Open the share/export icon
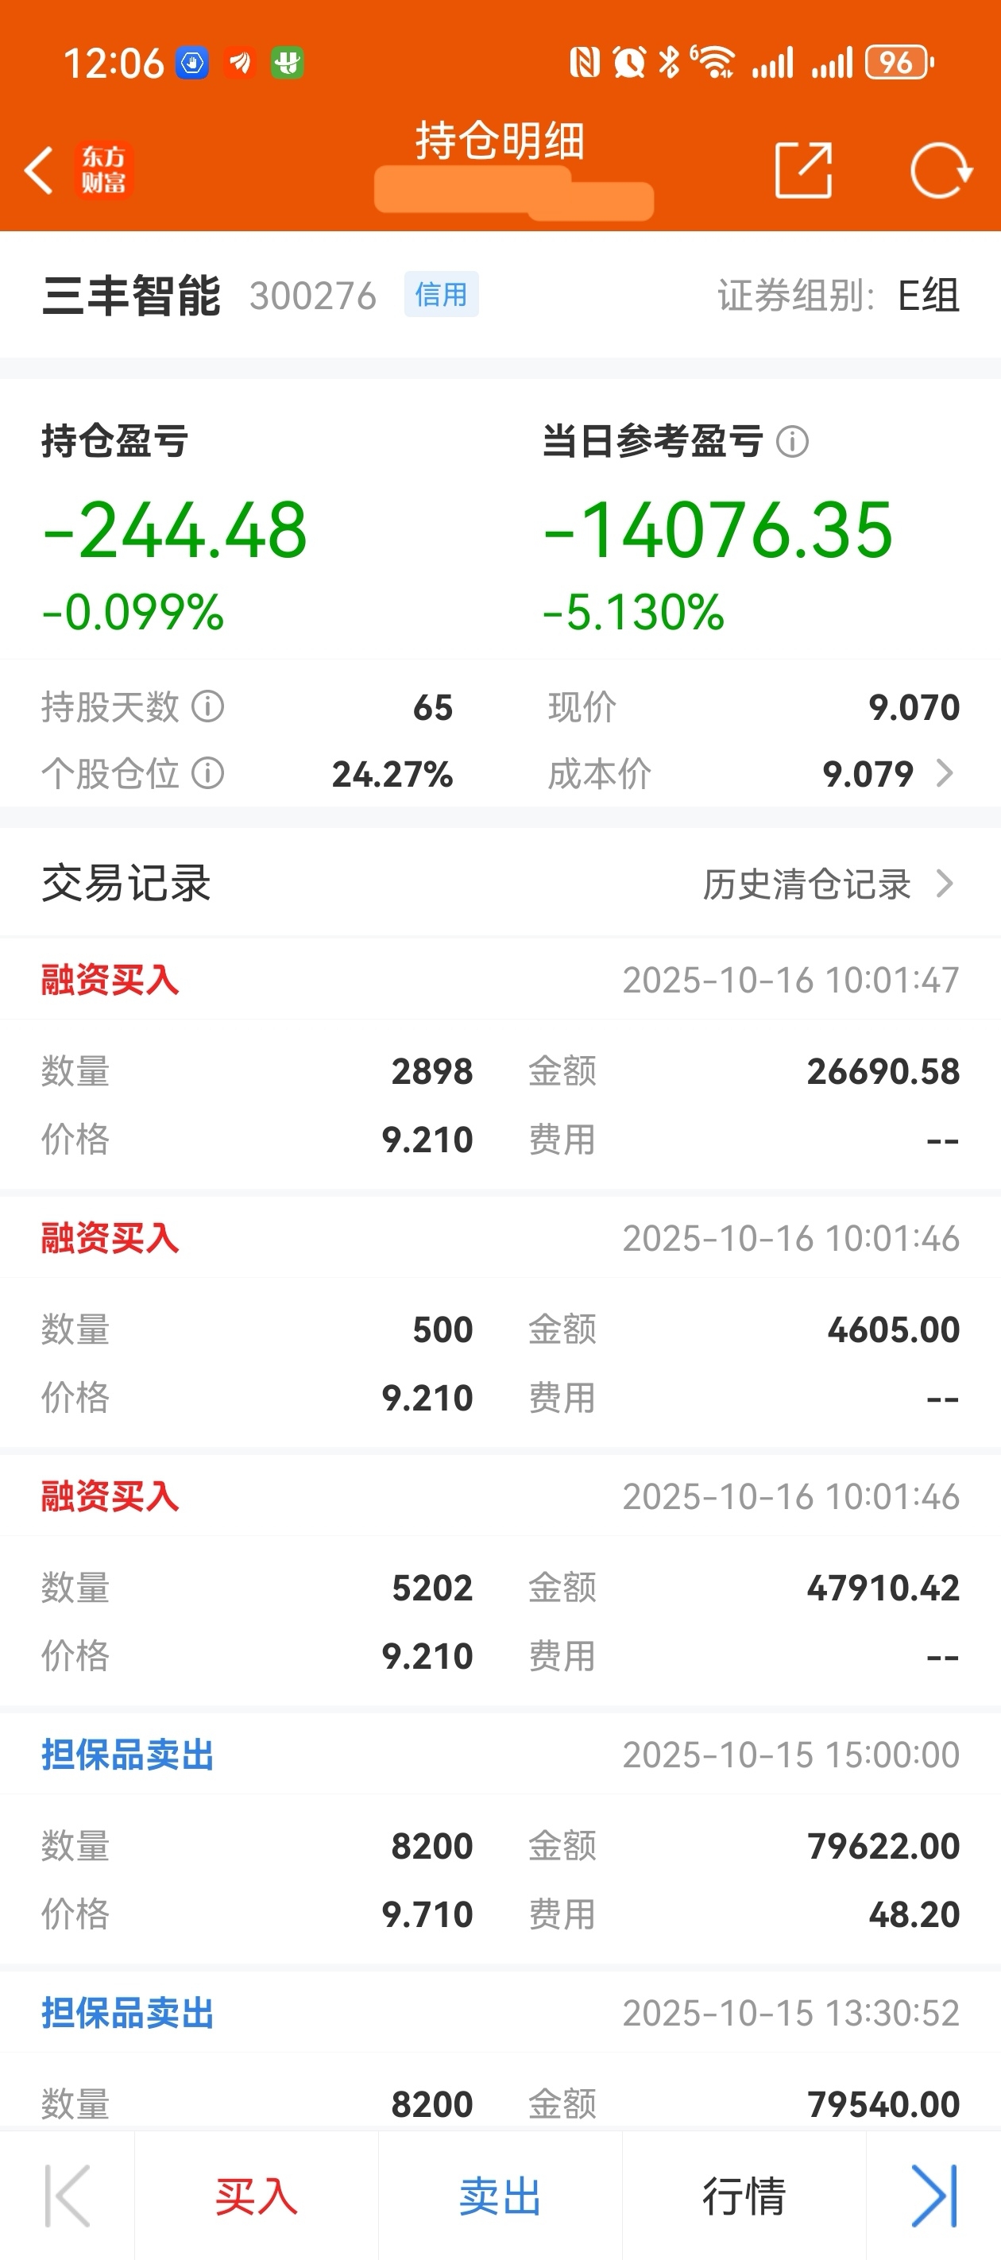 804,170
